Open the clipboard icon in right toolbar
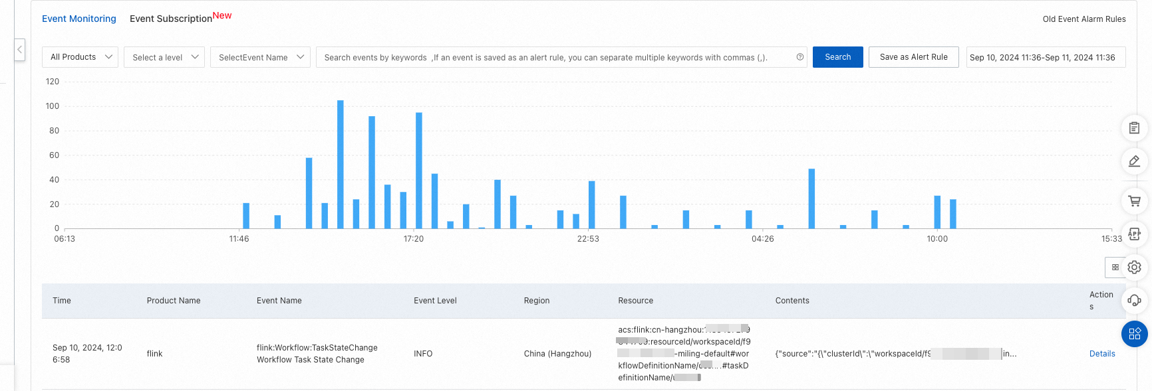 (x=1134, y=128)
